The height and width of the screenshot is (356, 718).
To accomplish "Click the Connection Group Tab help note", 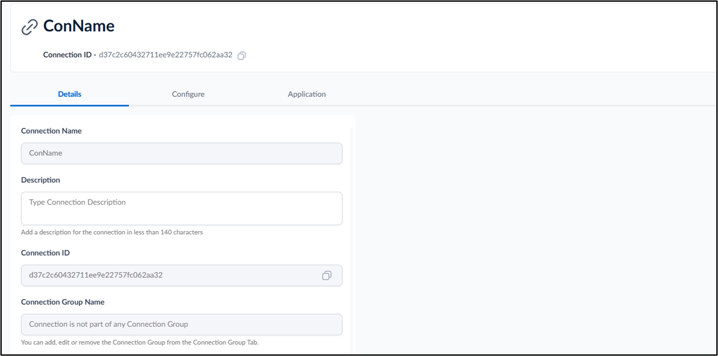I will click(x=140, y=342).
